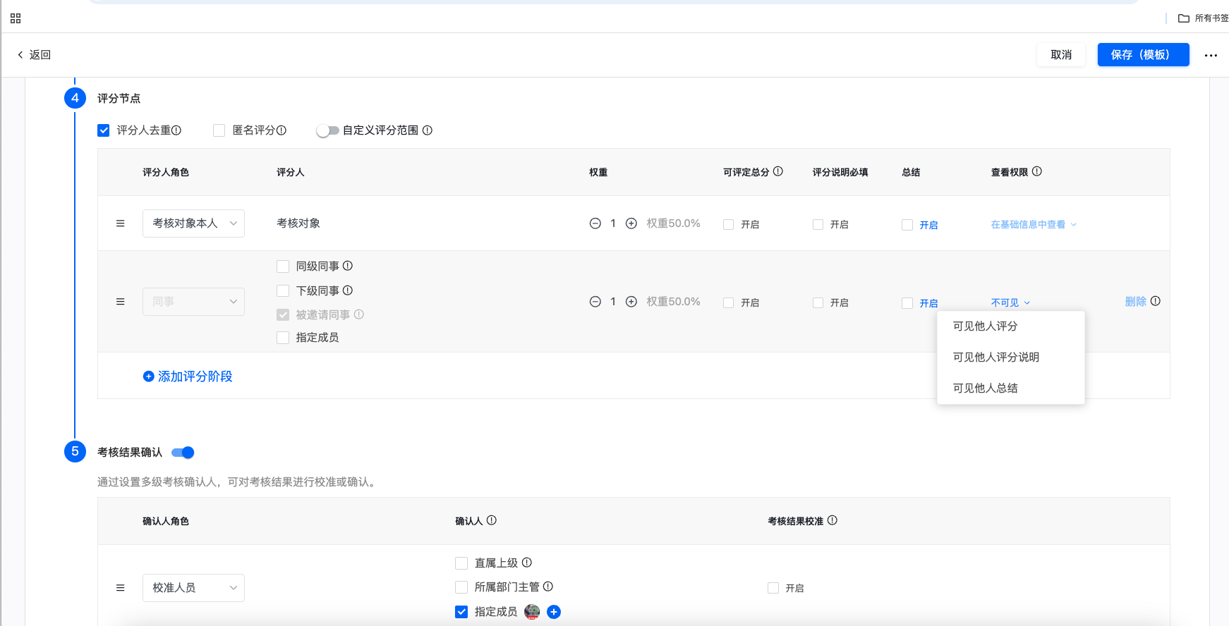Image resolution: width=1229 pixels, height=626 pixels.
Task: Show info icon for 查看权限 column
Action: pyautogui.click(x=1037, y=171)
